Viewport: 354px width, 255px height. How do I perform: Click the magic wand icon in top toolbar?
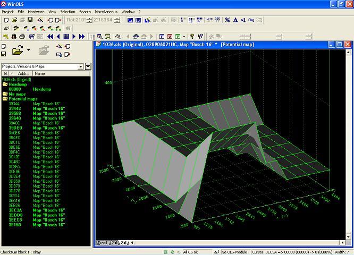pos(40,20)
